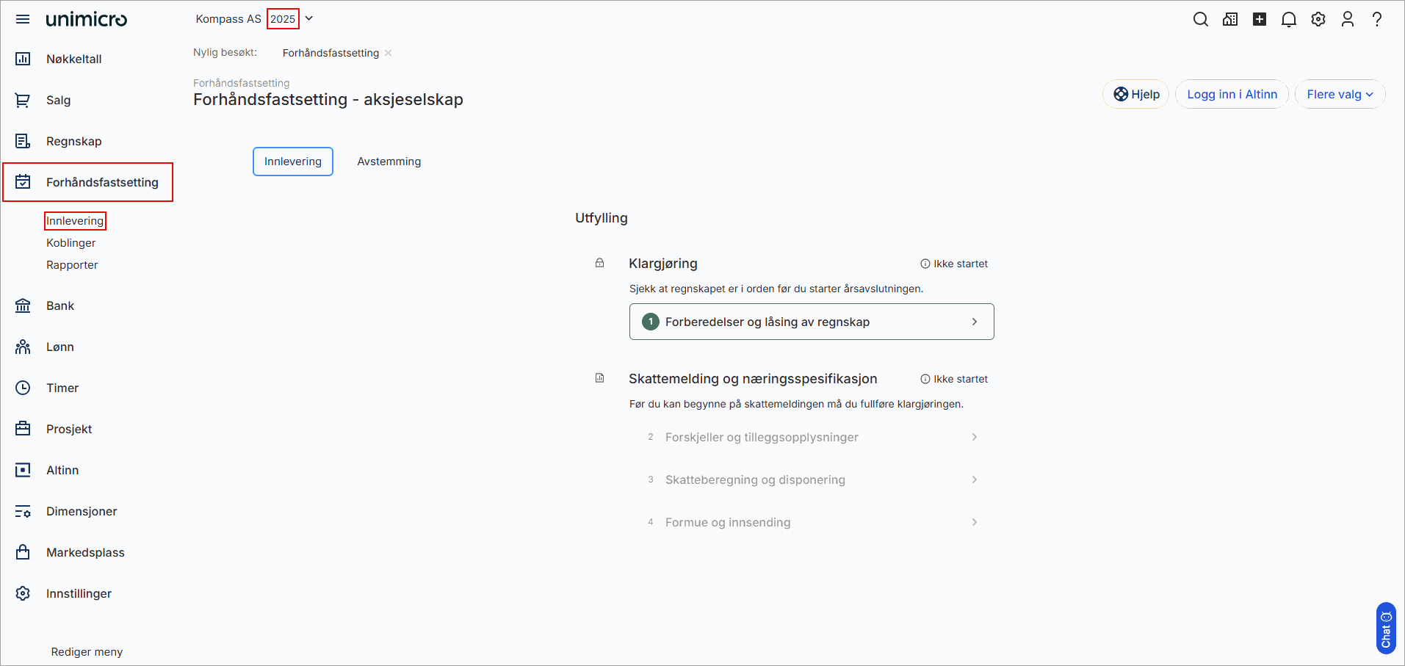The height and width of the screenshot is (666, 1405).
Task: Click the add new (+) icon
Action: [1259, 19]
